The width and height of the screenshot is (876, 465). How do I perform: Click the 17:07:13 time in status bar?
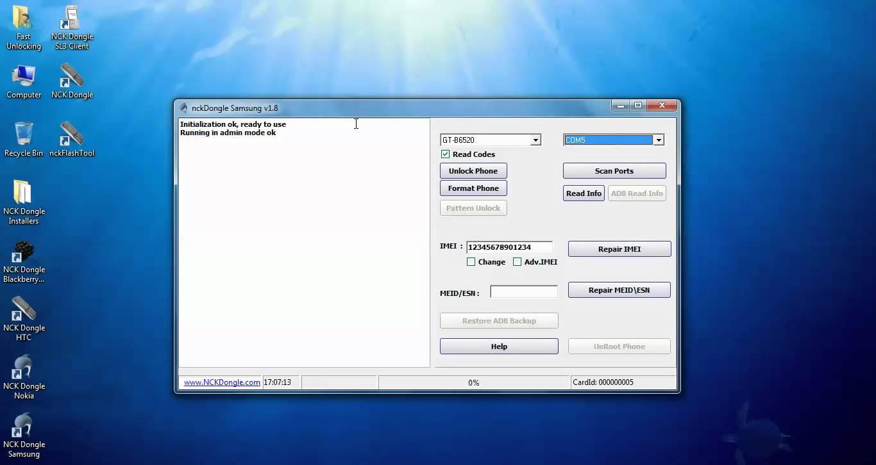277,382
